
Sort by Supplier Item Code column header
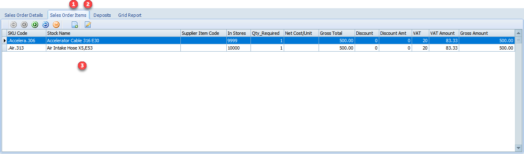point(203,33)
